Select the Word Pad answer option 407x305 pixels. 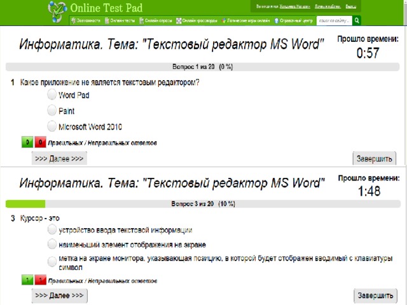(52, 95)
